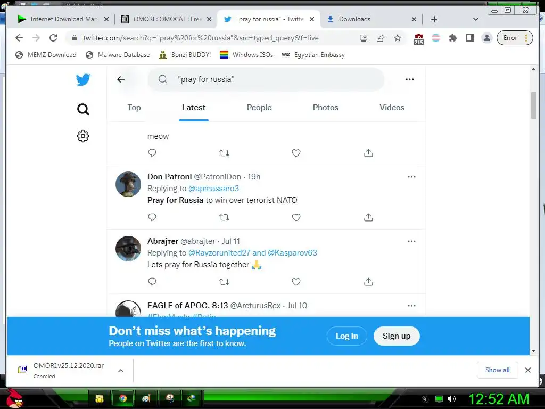Click the install/download page icon in address bar

[363, 38]
